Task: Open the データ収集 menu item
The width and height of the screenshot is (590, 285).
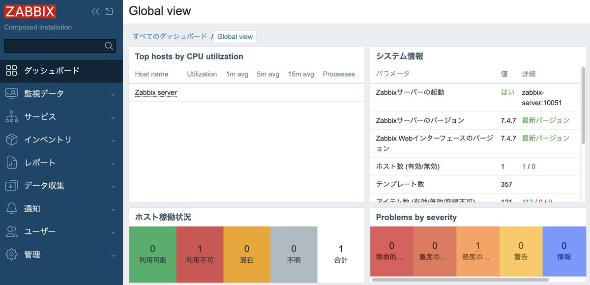Action: 61,186
